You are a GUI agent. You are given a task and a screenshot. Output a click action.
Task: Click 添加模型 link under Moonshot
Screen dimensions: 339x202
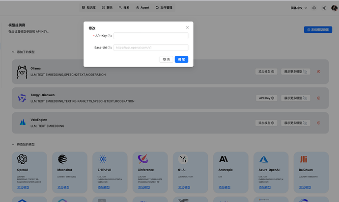pyautogui.click(x=63, y=187)
